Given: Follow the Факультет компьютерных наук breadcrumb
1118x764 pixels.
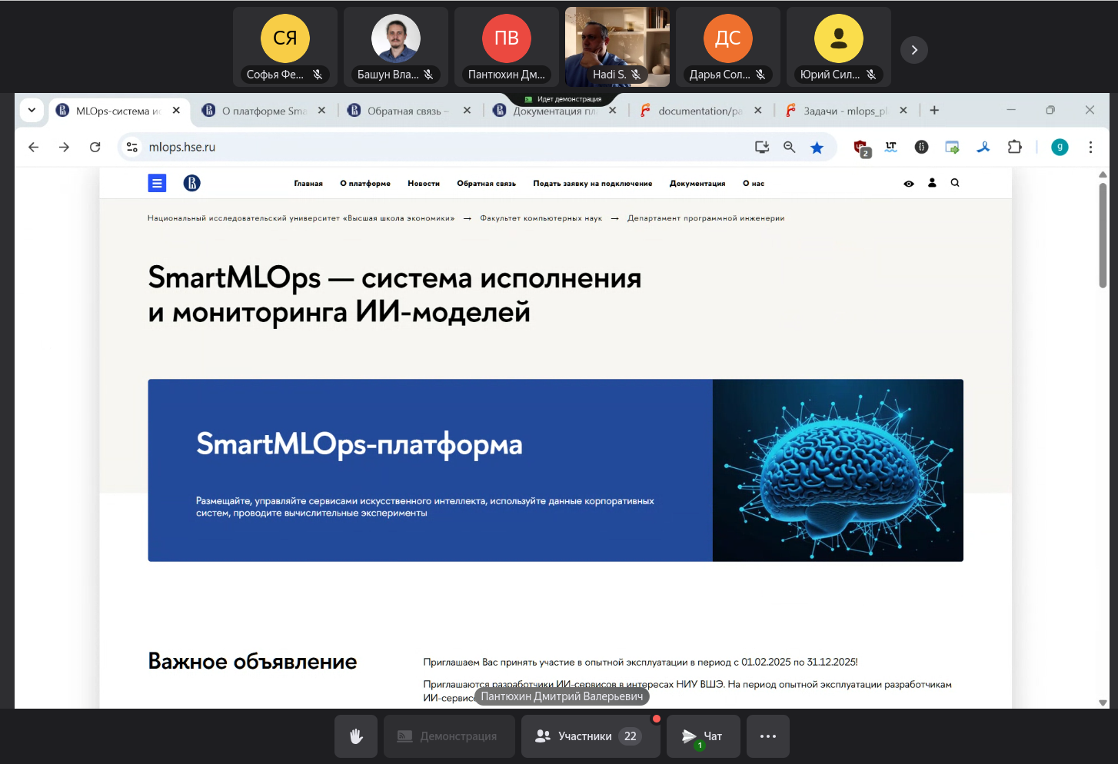Looking at the screenshot, I should 541,218.
